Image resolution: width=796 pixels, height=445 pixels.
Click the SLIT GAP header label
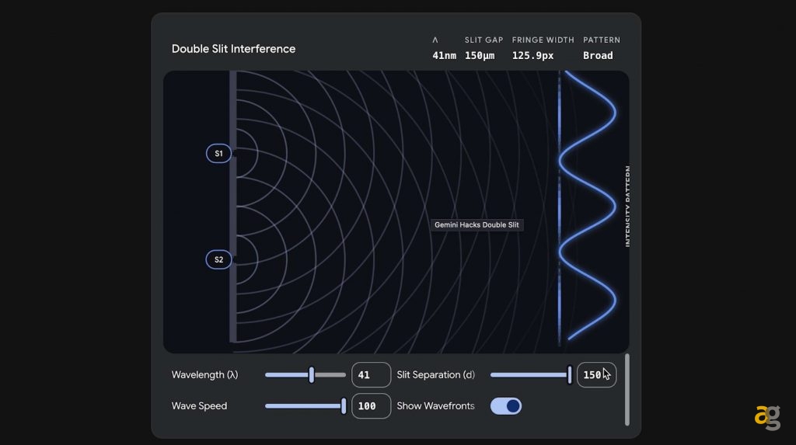tap(484, 40)
